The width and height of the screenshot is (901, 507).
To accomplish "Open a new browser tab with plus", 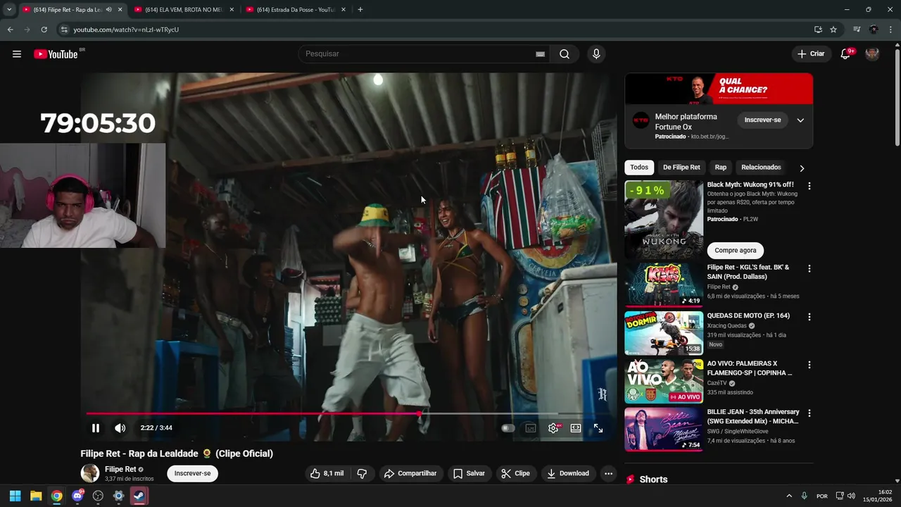I will [x=360, y=10].
